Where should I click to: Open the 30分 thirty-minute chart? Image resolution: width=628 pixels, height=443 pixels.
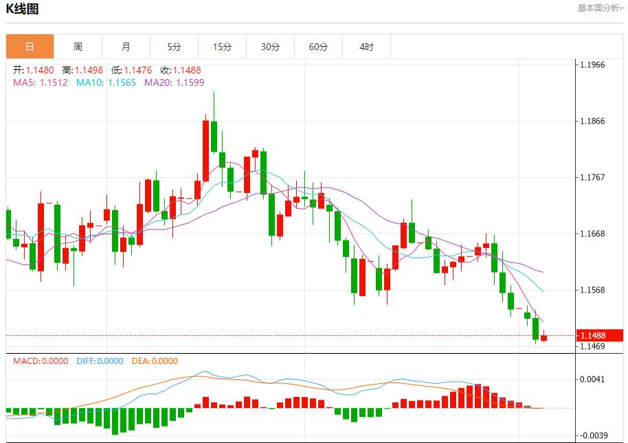(271, 46)
